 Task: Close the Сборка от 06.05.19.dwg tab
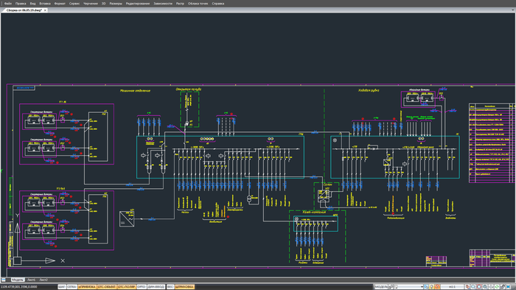click(45, 10)
